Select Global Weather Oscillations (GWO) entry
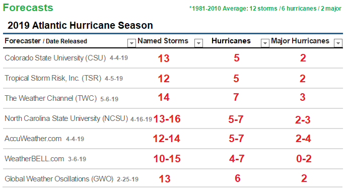The height and width of the screenshot is (191, 346). tap(59, 179)
